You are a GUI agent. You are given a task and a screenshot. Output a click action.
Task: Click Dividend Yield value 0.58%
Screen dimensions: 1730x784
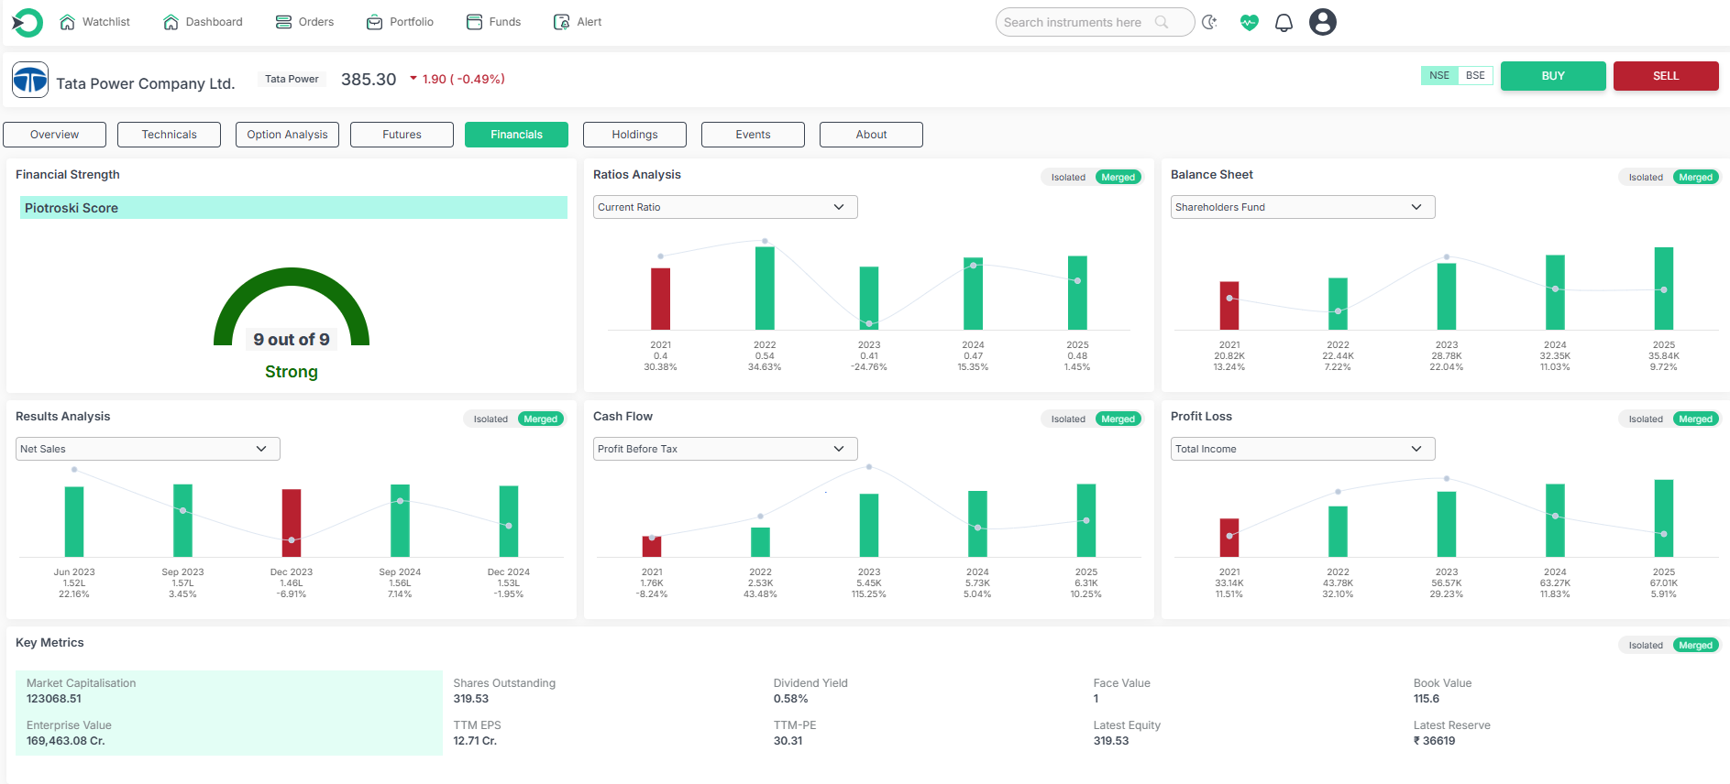[x=791, y=699]
